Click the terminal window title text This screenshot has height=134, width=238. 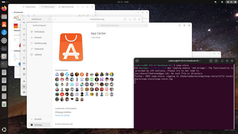click(x=184, y=61)
